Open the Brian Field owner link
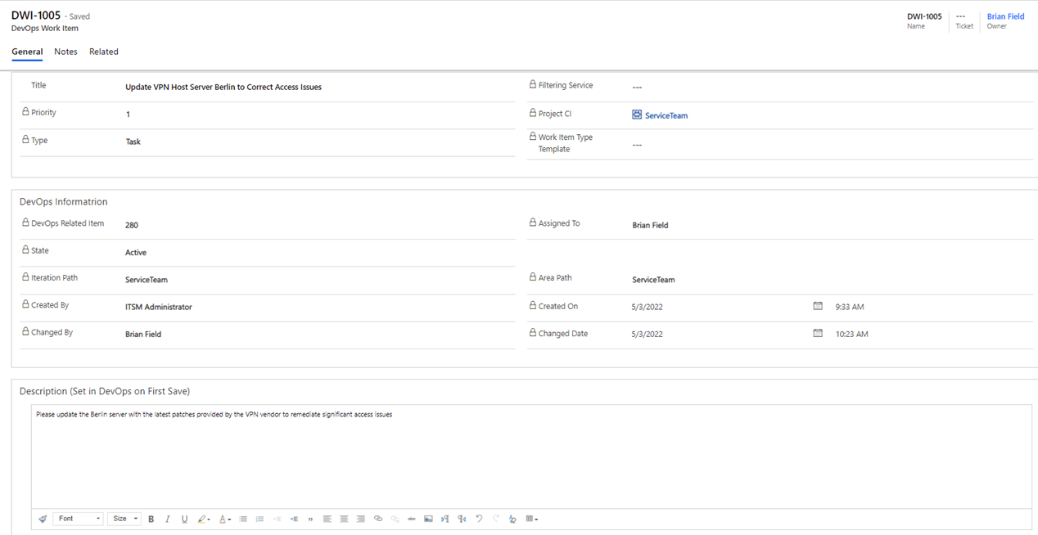The image size is (1038, 535). [x=1005, y=16]
